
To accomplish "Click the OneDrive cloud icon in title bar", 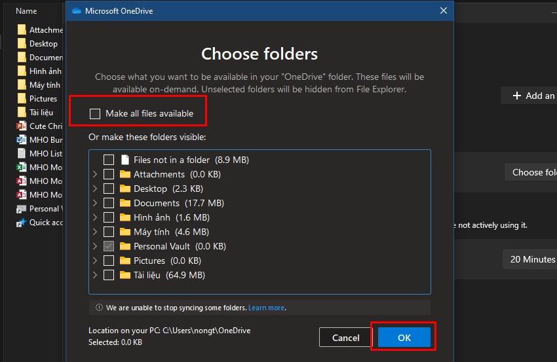I will coord(76,10).
